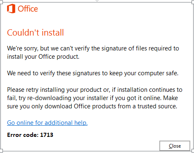Click the line ending from a trusted source.

pyautogui.click(x=92, y=106)
